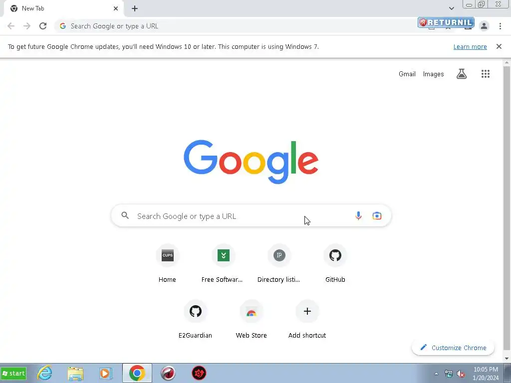Select the Chrome taskbar icon

137,373
